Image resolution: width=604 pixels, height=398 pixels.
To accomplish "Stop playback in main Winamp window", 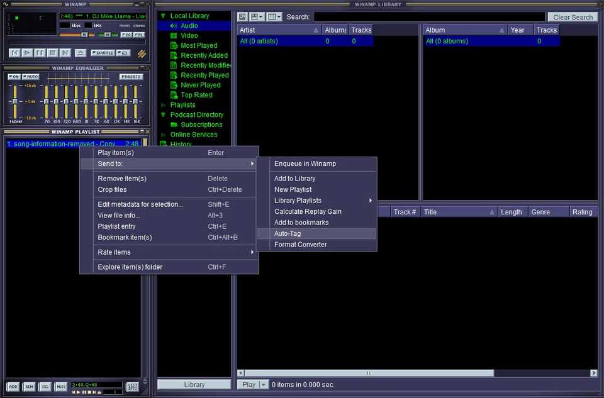I will pos(52,53).
